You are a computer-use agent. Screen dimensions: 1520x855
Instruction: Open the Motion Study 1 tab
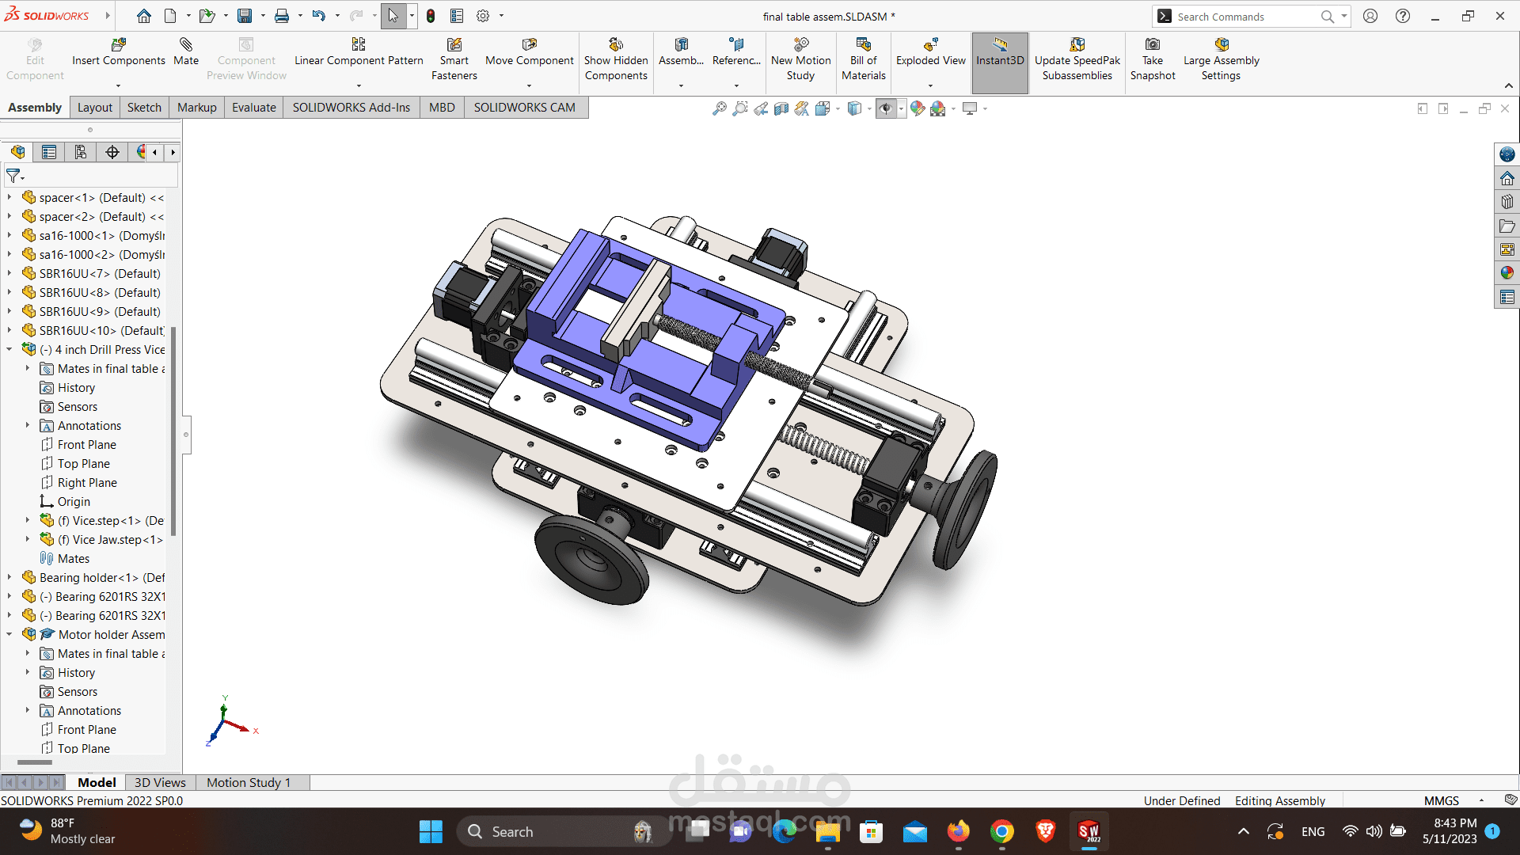point(249,782)
